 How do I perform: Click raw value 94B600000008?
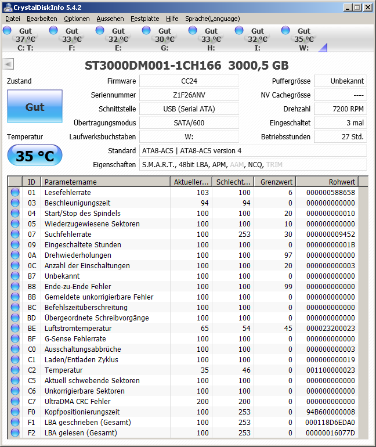coord(330,412)
